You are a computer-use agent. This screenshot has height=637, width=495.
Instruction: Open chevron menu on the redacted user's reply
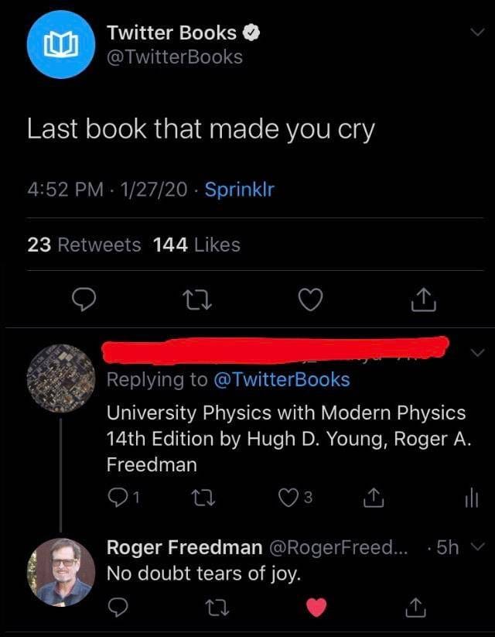pyautogui.click(x=478, y=352)
